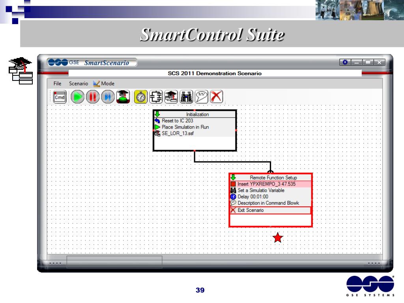Select 'Description in Command Blowk' row

click(x=271, y=203)
